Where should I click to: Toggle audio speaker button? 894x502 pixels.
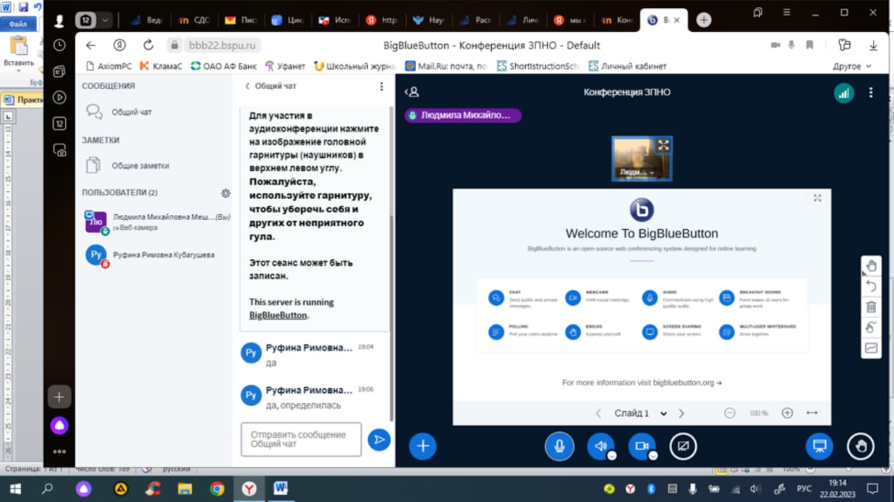(x=600, y=446)
